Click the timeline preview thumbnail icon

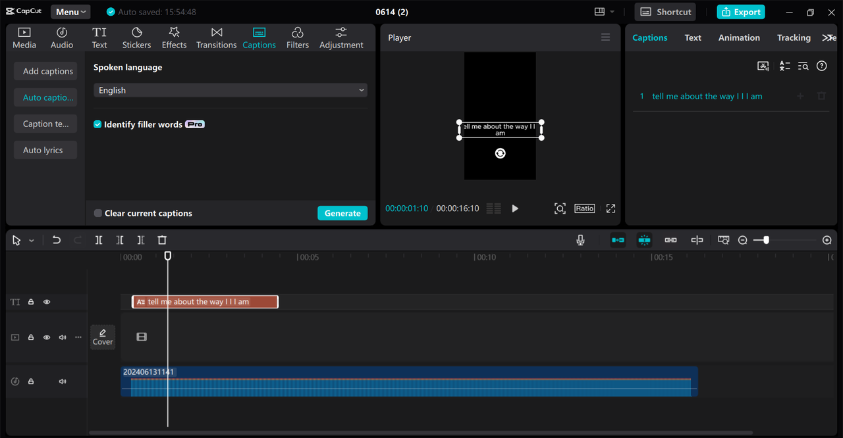click(x=723, y=240)
